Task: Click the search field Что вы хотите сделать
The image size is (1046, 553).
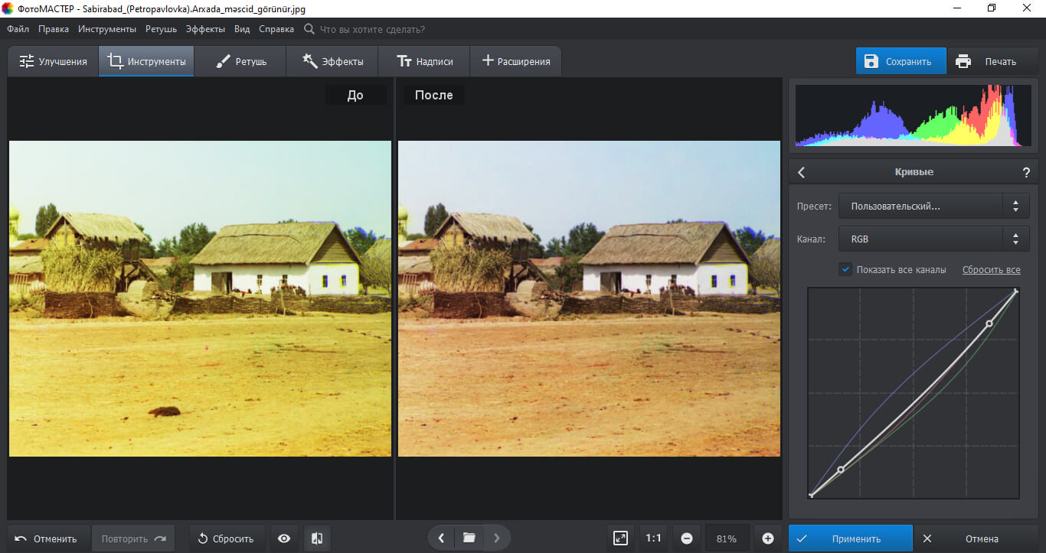Action: 371,29
